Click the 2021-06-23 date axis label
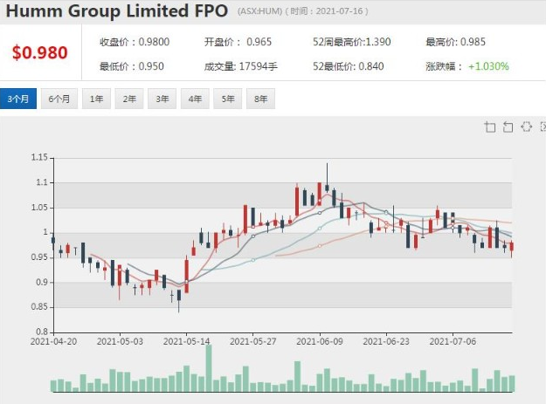The width and height of the screenshot is (546, 404). (x=385, y=342)
